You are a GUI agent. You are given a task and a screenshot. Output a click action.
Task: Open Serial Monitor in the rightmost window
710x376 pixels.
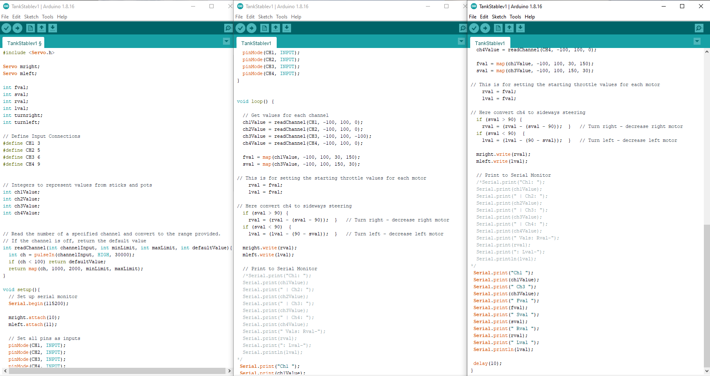pos(699,28)
